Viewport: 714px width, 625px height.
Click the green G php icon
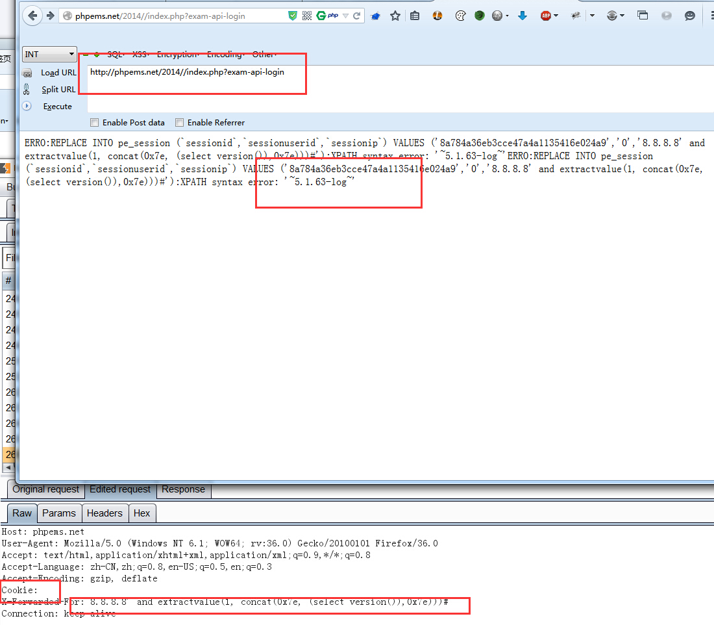tap(327, 16)
